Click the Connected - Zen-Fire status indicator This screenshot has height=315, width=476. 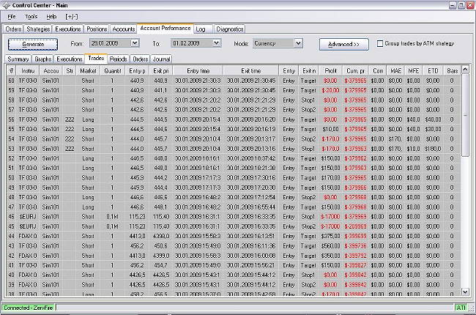[29, 308]
